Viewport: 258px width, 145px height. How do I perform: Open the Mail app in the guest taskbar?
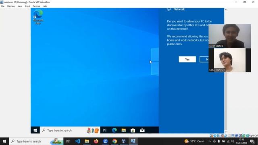142,130
